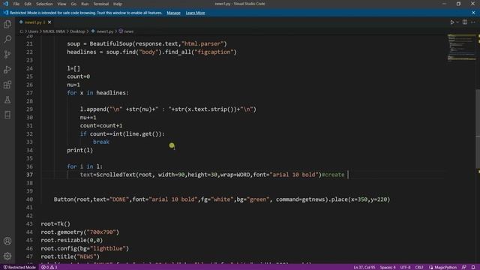Open the notebook icon view below Testing
The width and height of the screenshot is (480, 270).
click(7, 115)
